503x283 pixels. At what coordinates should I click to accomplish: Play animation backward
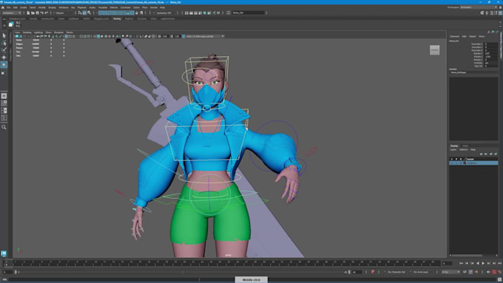click(478, 263)
